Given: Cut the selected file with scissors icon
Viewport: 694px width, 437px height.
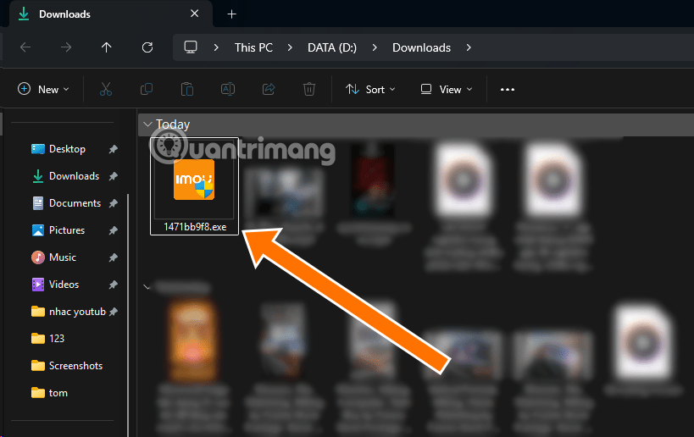Looking at the screenshot, I should (106, 89).
